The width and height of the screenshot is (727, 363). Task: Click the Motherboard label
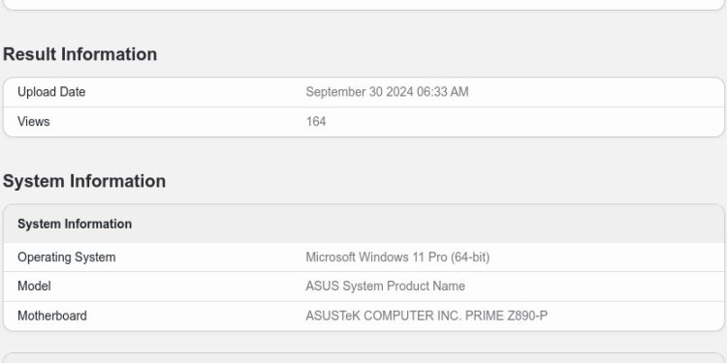(x=52, y=316)
